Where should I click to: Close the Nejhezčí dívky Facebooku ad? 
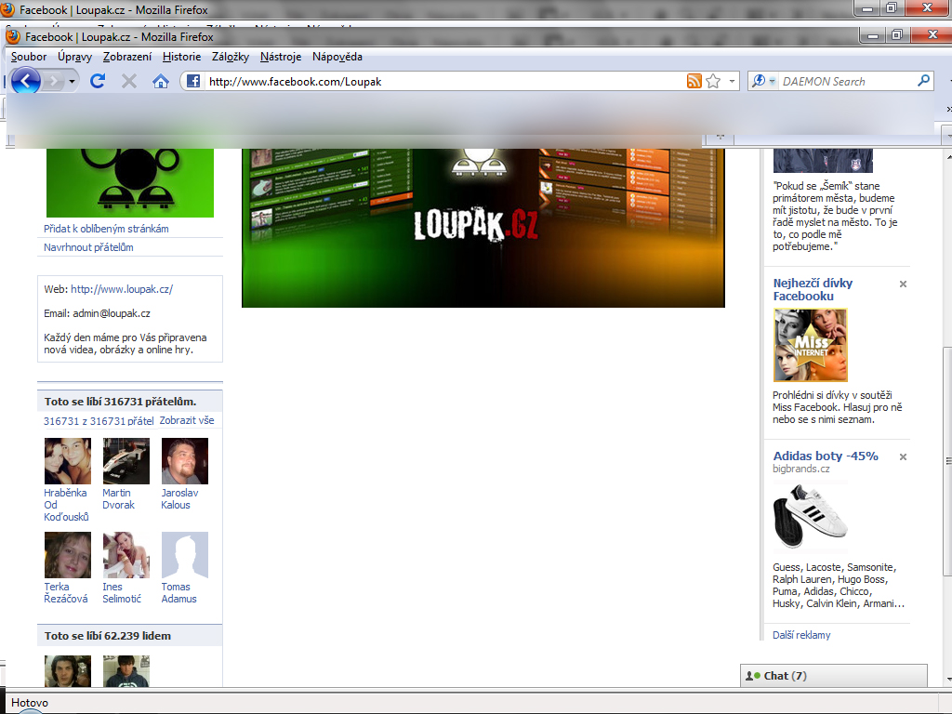point(903,284)
